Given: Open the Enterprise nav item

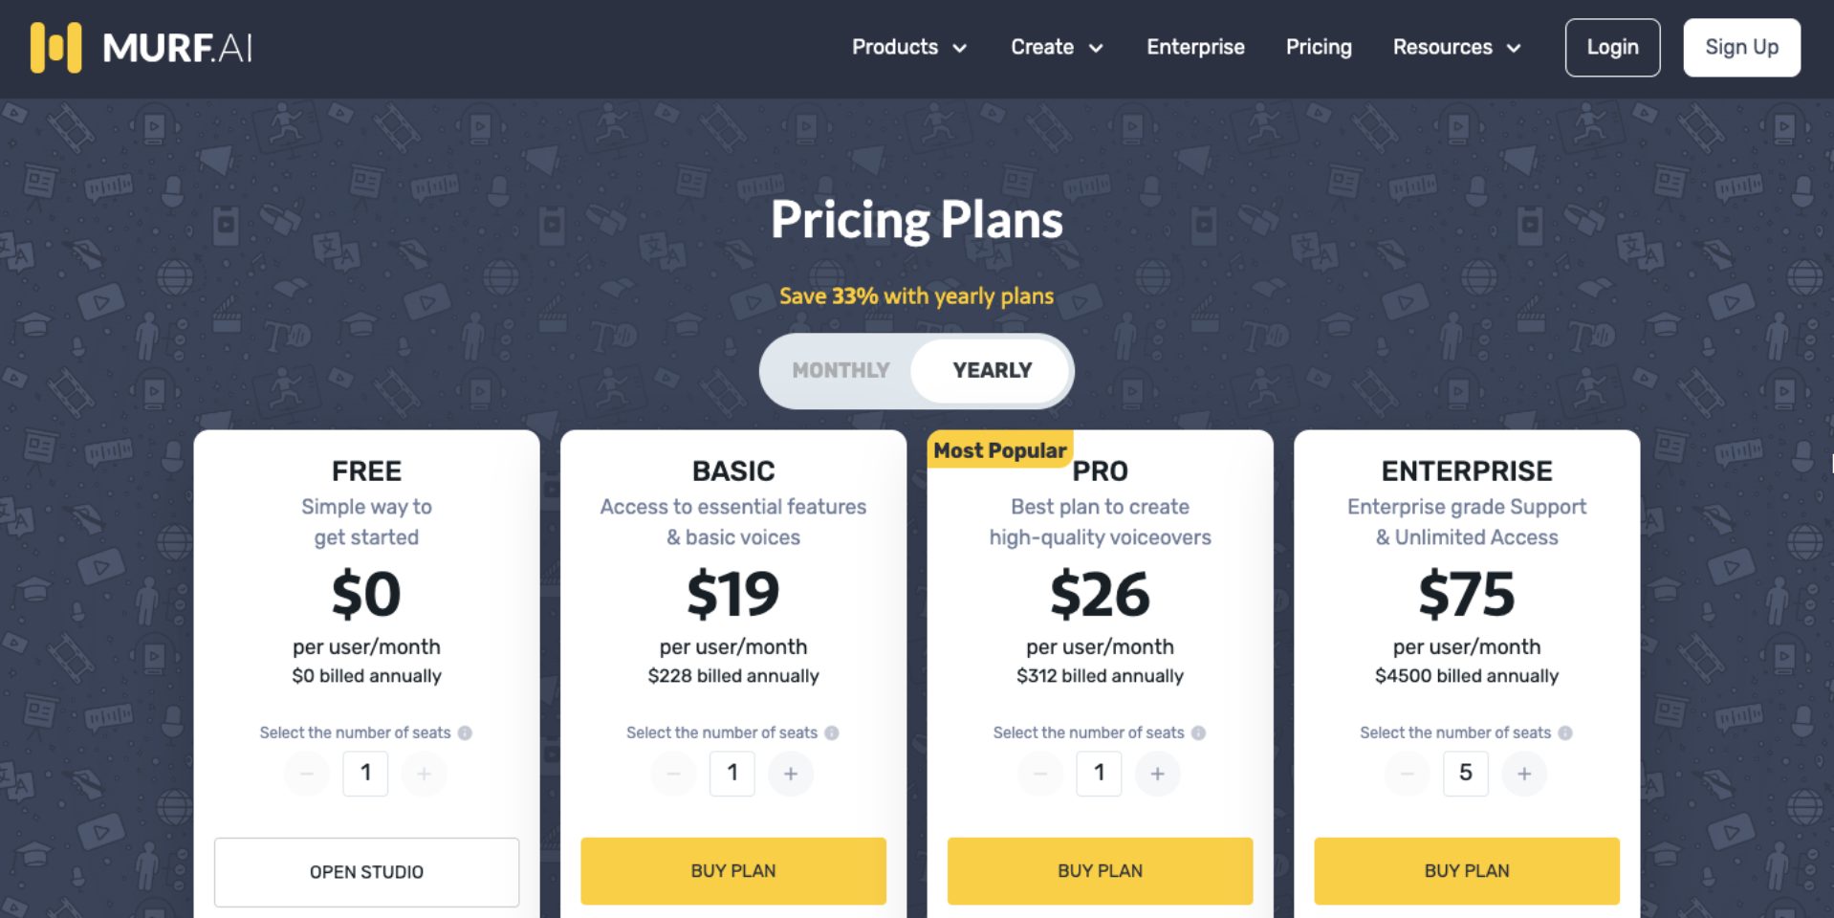Looking at the screenshot, I should pyautogui.click(x=1195, y=47).
